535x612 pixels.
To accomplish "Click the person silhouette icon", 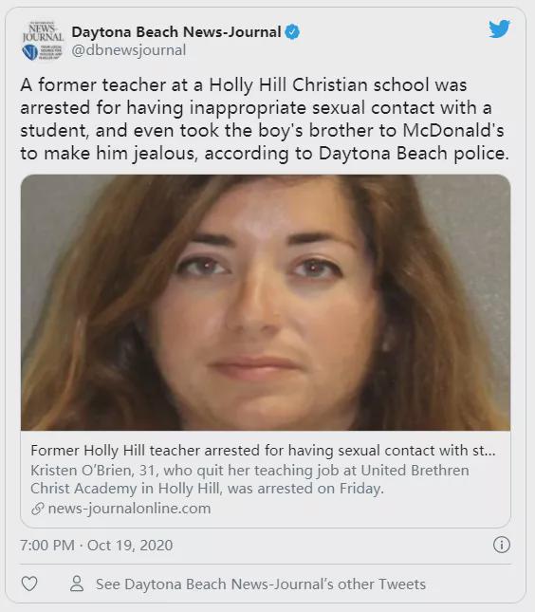I will tap(77, 584).
